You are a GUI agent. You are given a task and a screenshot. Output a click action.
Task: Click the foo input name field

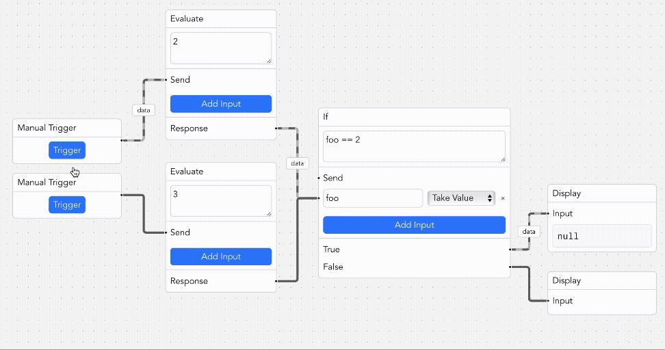click(x=373, y=198)
